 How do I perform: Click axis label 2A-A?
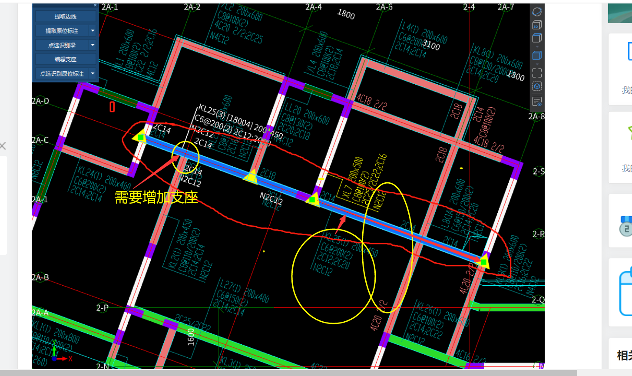tap(40, 313)
